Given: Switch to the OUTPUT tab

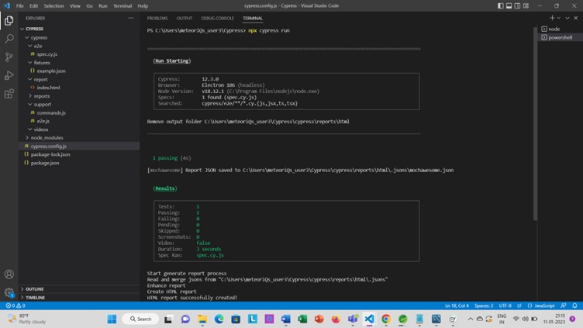Looking at the screenshot, I should pyautogui.click(x=185, y=19).
